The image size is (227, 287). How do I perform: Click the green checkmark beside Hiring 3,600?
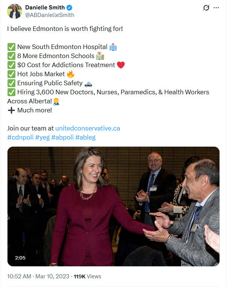(x=11, y=92)
